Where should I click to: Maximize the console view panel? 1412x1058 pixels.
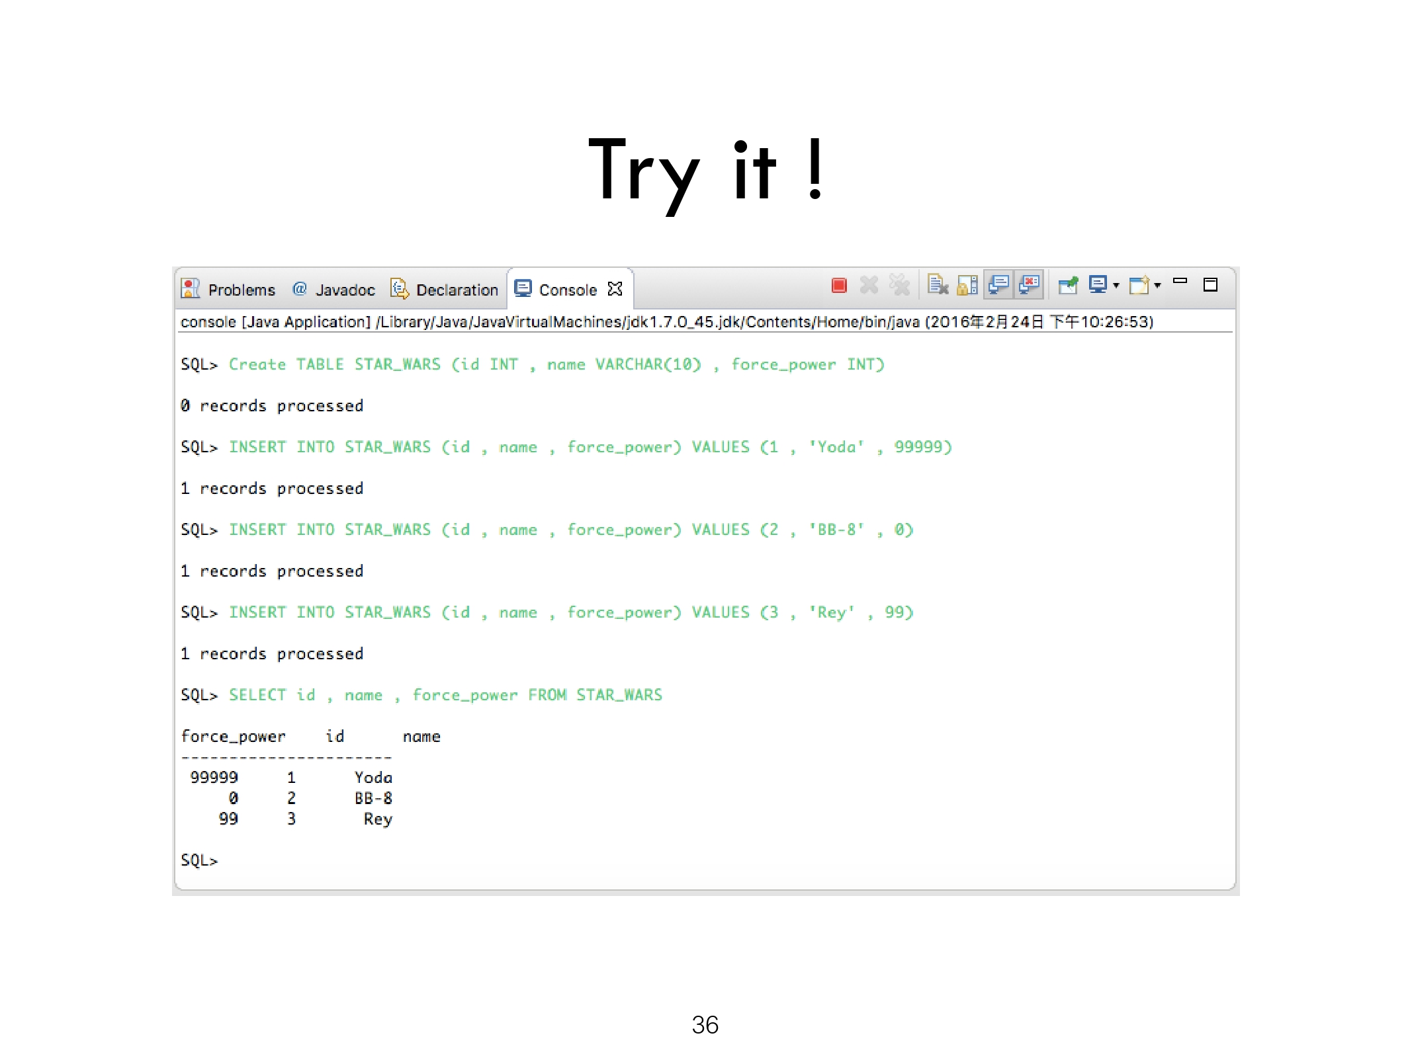tap(1210, 285)
